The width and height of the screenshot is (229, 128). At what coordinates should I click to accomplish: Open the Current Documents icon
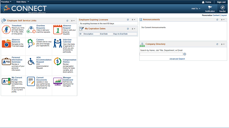tap(31, 81)
